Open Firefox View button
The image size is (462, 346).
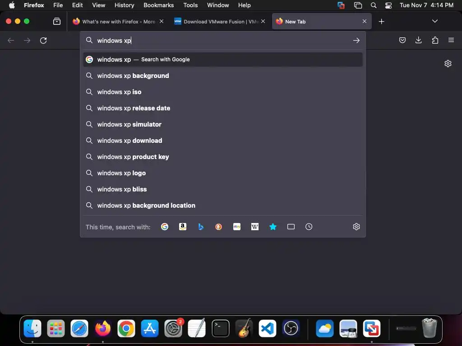click(57, 21)
